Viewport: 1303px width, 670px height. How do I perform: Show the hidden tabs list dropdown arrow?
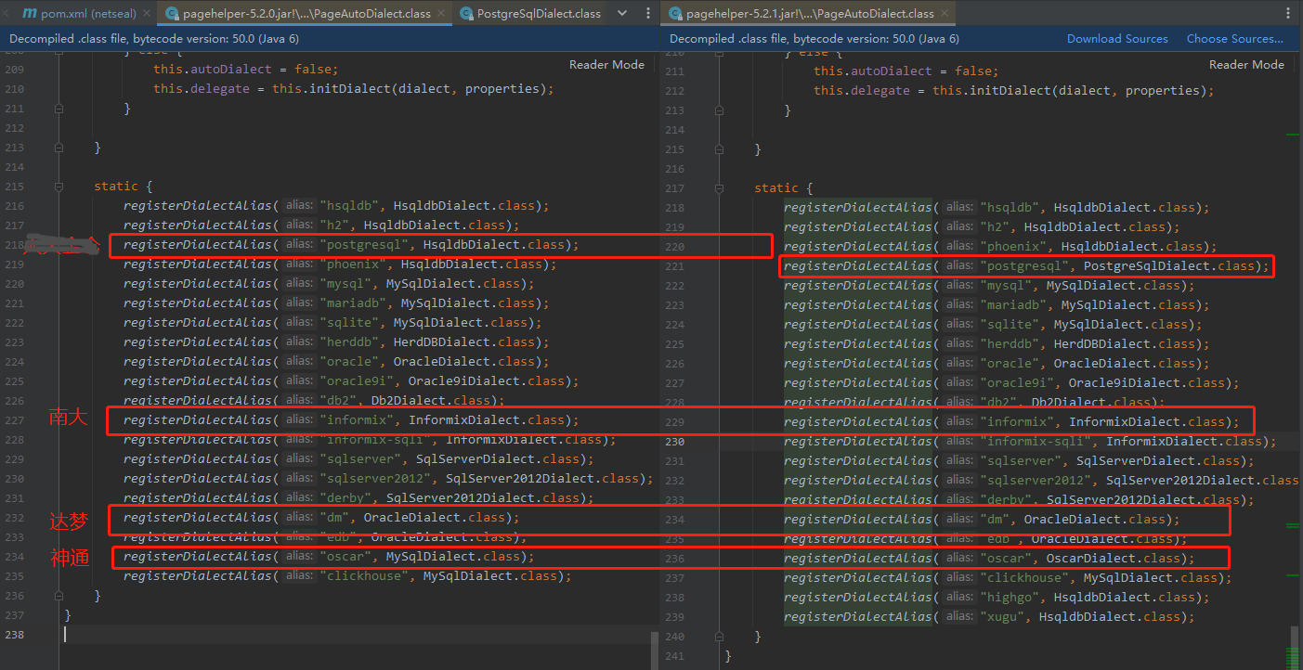[622, 13]
